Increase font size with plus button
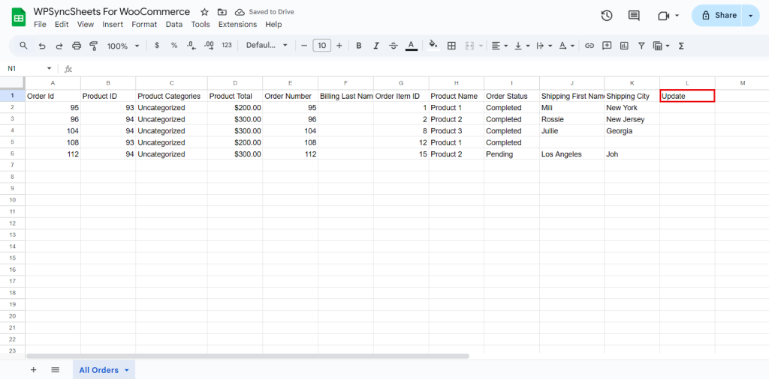Viewport: 769px width, 379px height. coord(339,46)
